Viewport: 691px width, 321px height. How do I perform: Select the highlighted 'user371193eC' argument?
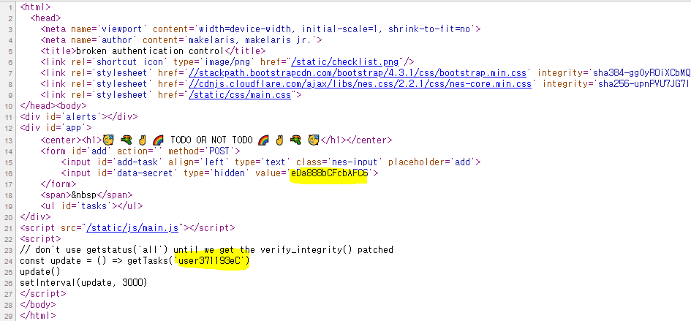click(211, 261)
